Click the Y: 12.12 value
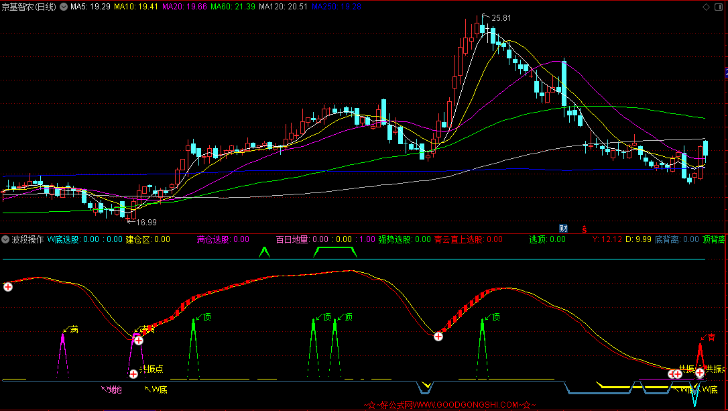Image resolution: width=728 pixels, height=411 pixels. point(607,239)
